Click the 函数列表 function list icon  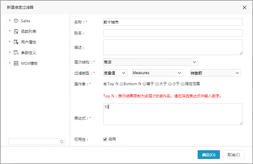pos(16,31)
